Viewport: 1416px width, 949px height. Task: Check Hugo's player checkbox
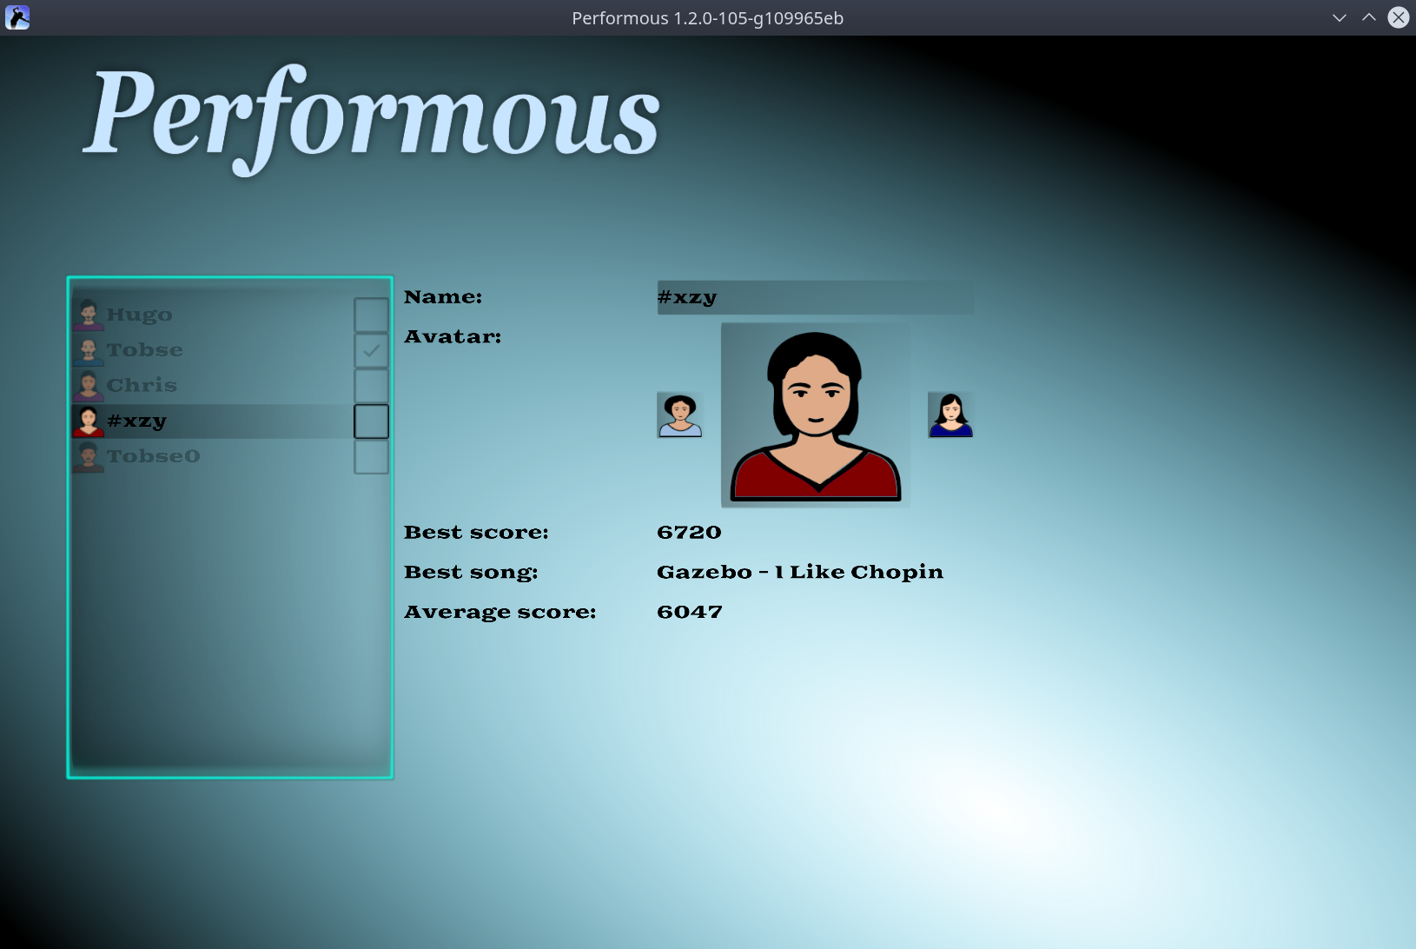pyautogui.click(x=372, y=315)
